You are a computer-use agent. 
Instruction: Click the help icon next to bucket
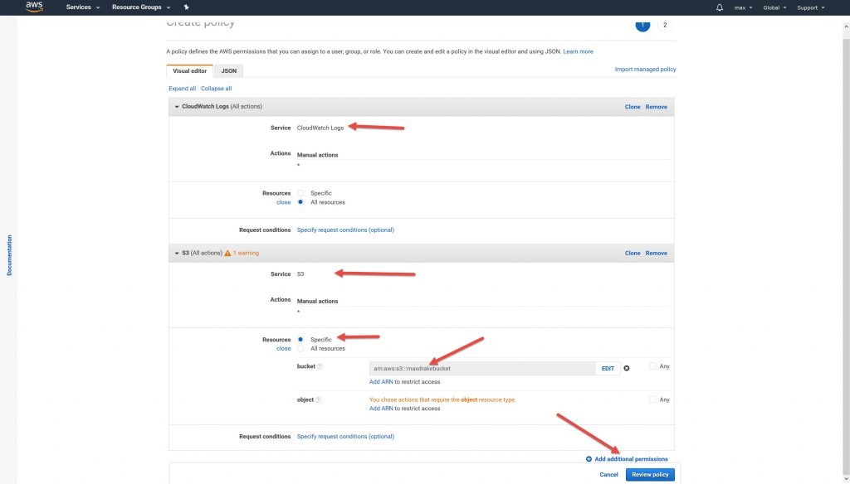point(320,367)
